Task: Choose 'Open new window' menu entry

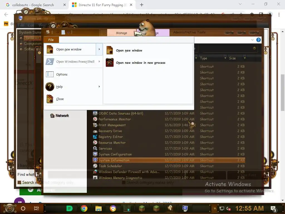Action: 70,49
